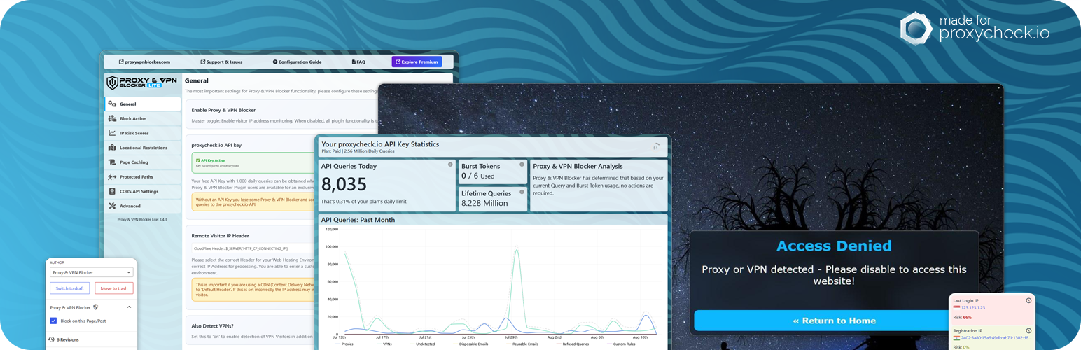The width and height of the screenshot is (1081, 350).
Task: Click the 8,035 queries count
Action: [344, 185]
